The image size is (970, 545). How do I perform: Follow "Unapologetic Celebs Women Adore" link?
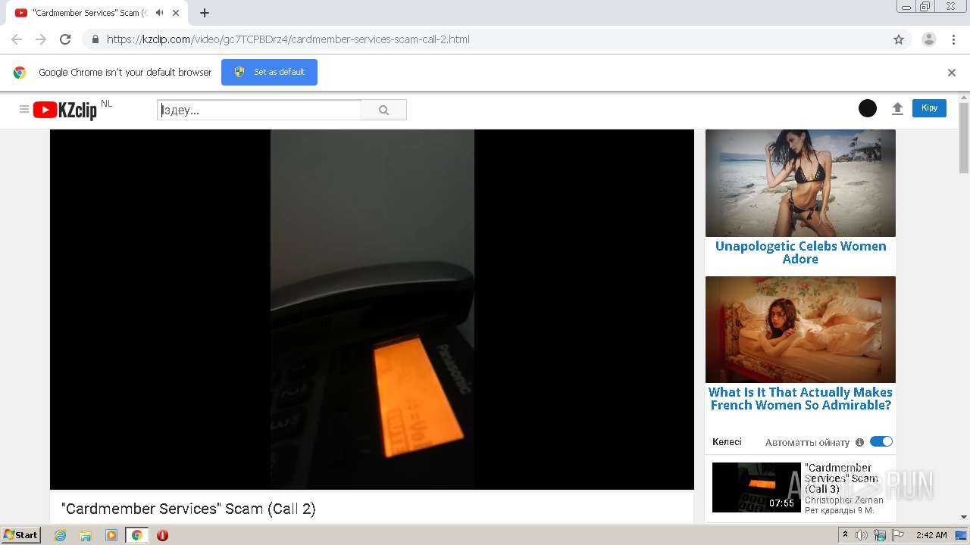(x=800, y=253)
